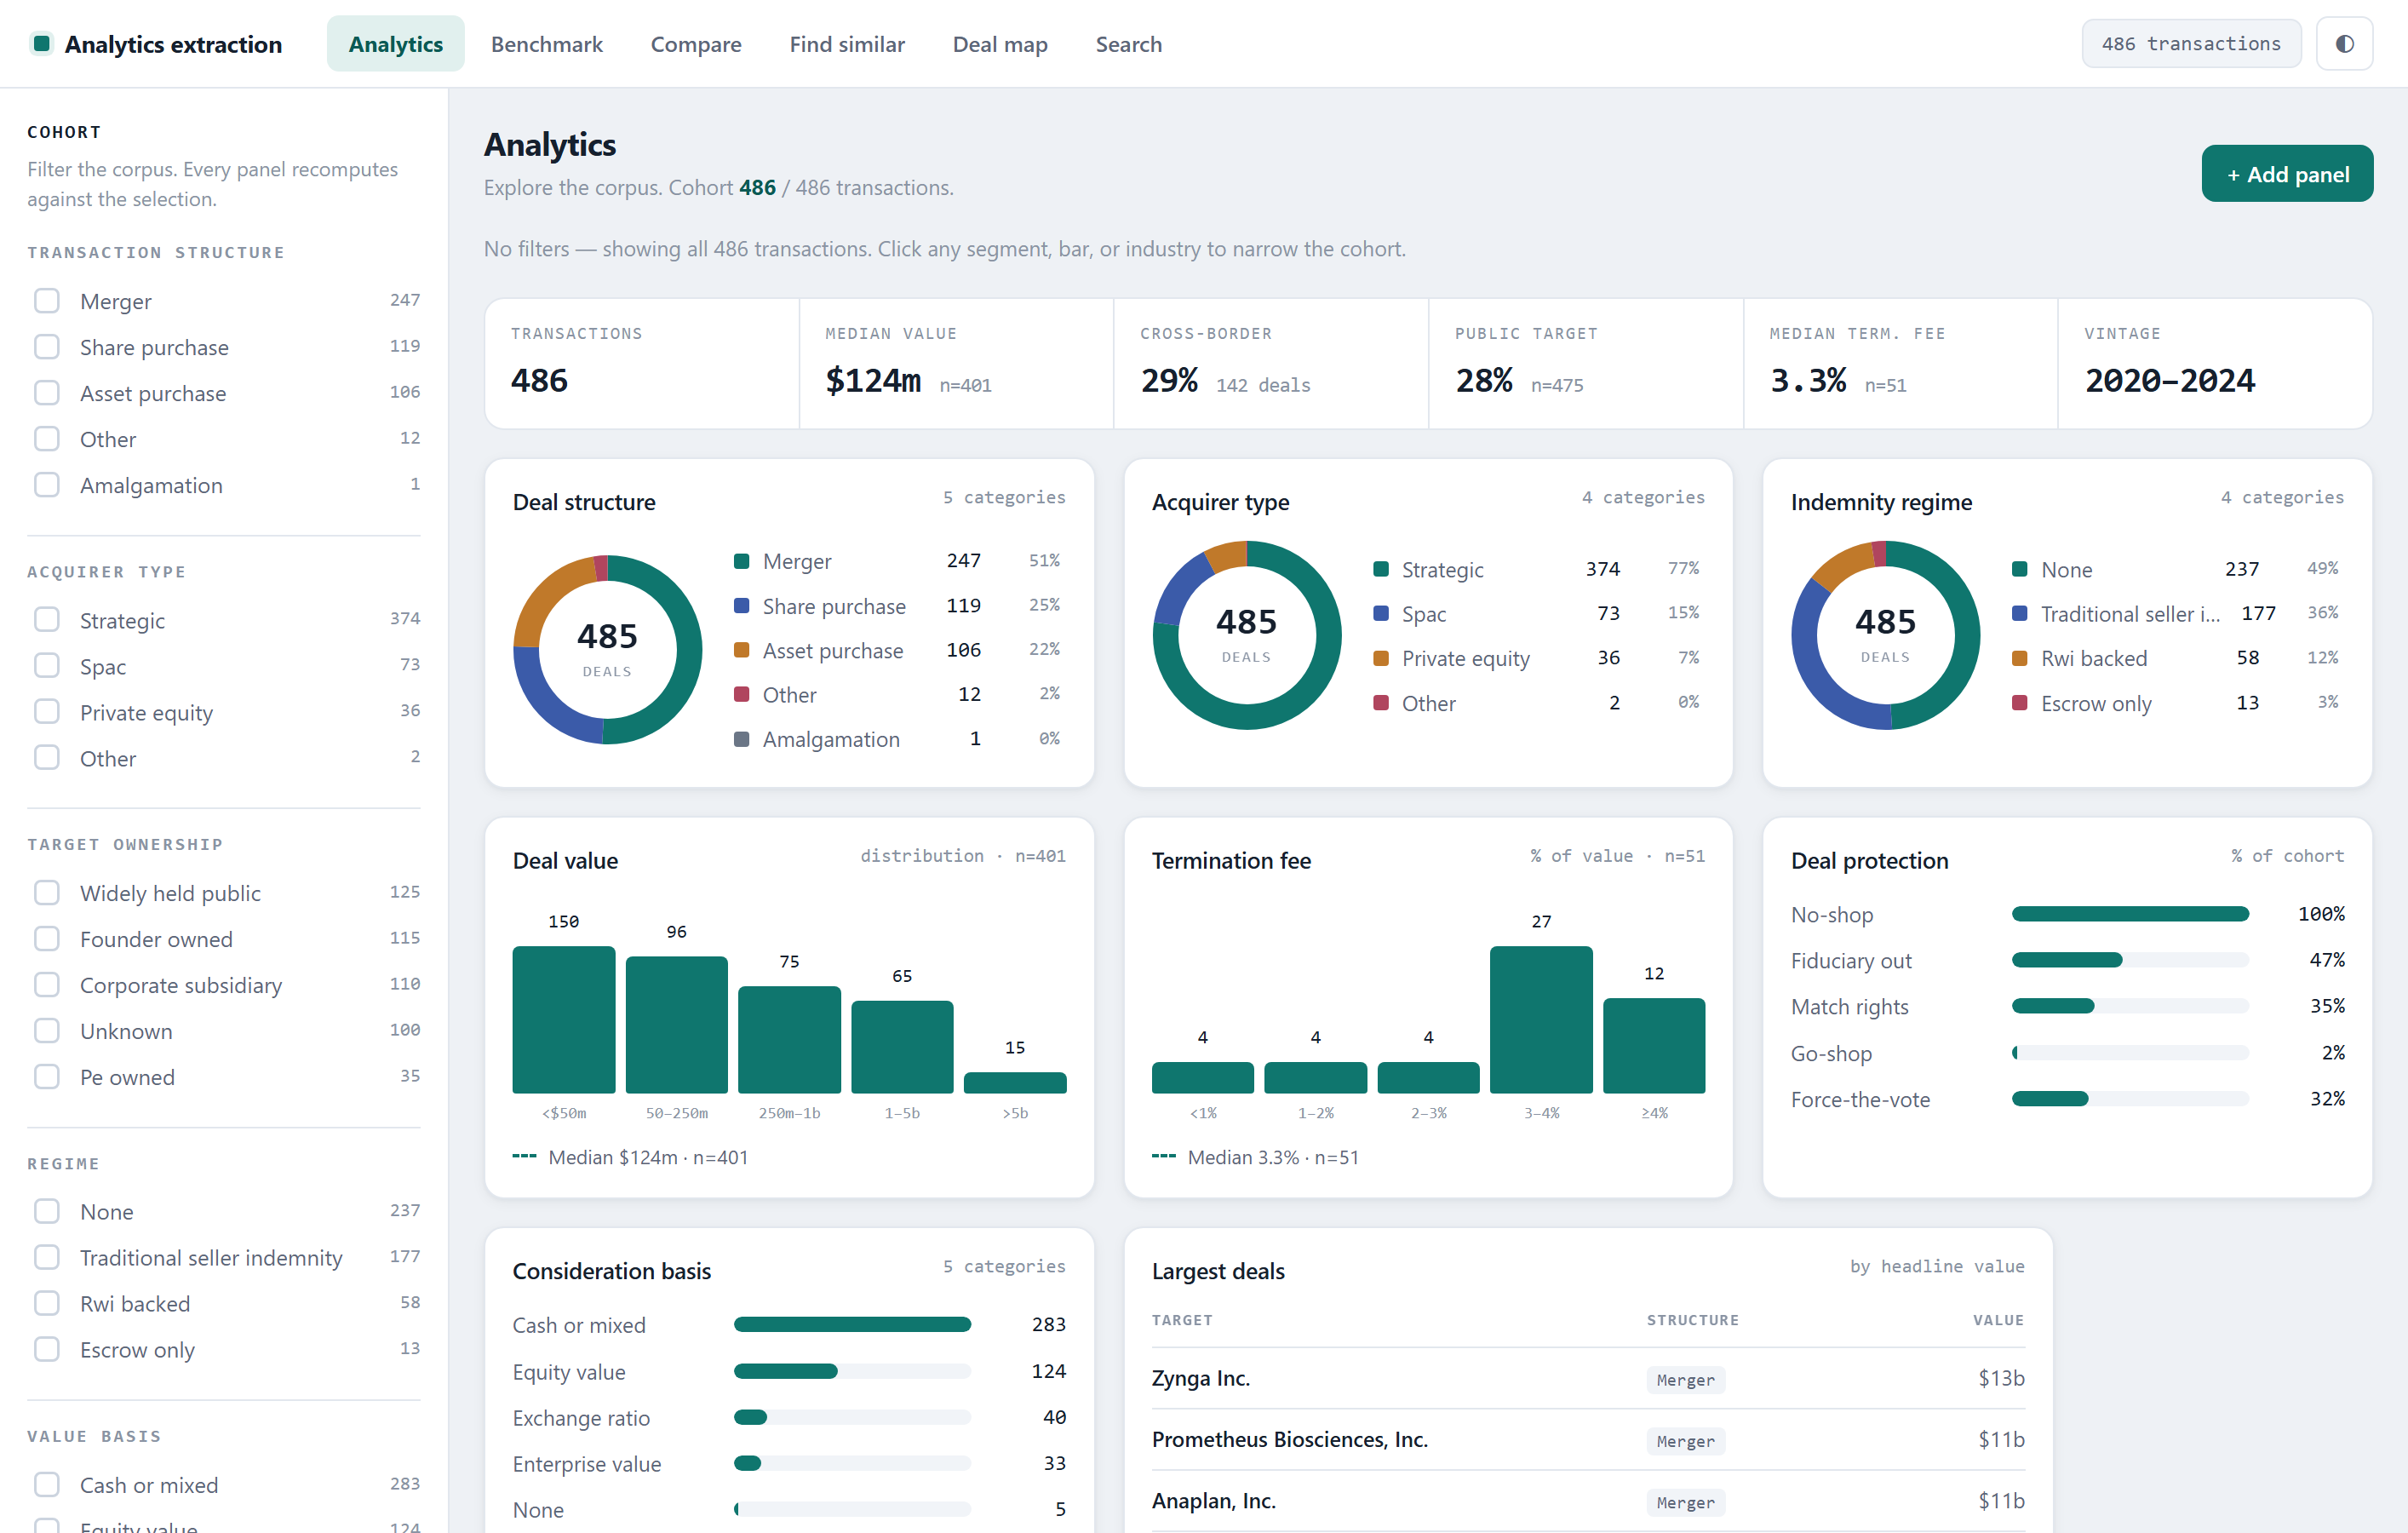Click the Match rights row
Viewport: 2408px width, 1533px height.
click(x=2067, y=1006)
